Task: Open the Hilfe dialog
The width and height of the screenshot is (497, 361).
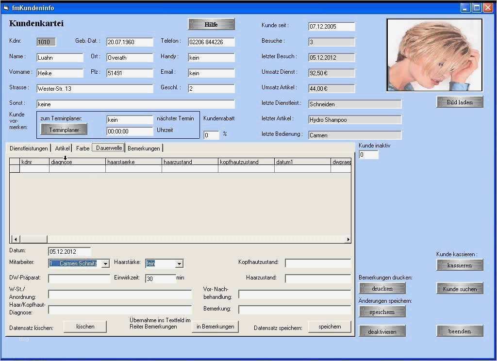Action: (211, 24)
